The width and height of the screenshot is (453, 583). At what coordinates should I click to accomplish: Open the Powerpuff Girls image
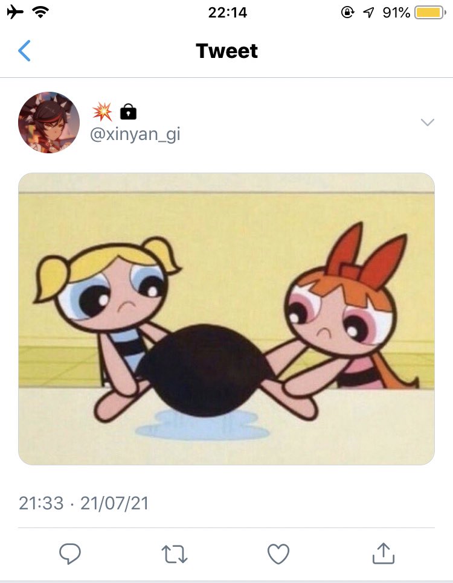(226, 319)
